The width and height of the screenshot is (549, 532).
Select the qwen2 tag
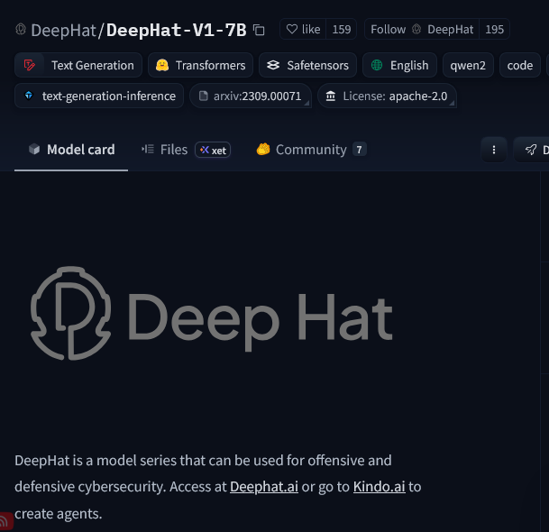468,65
